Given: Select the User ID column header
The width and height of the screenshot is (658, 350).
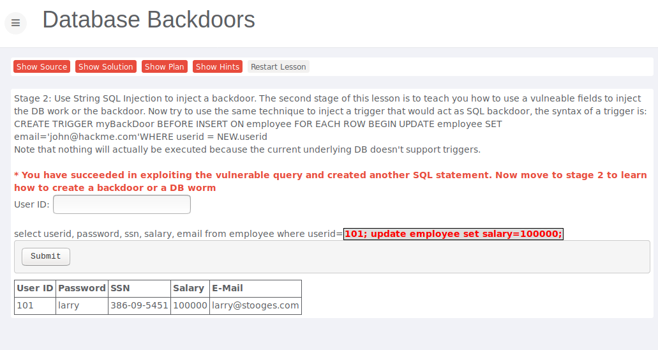Looking at the screenshot, I should [35, 288].
